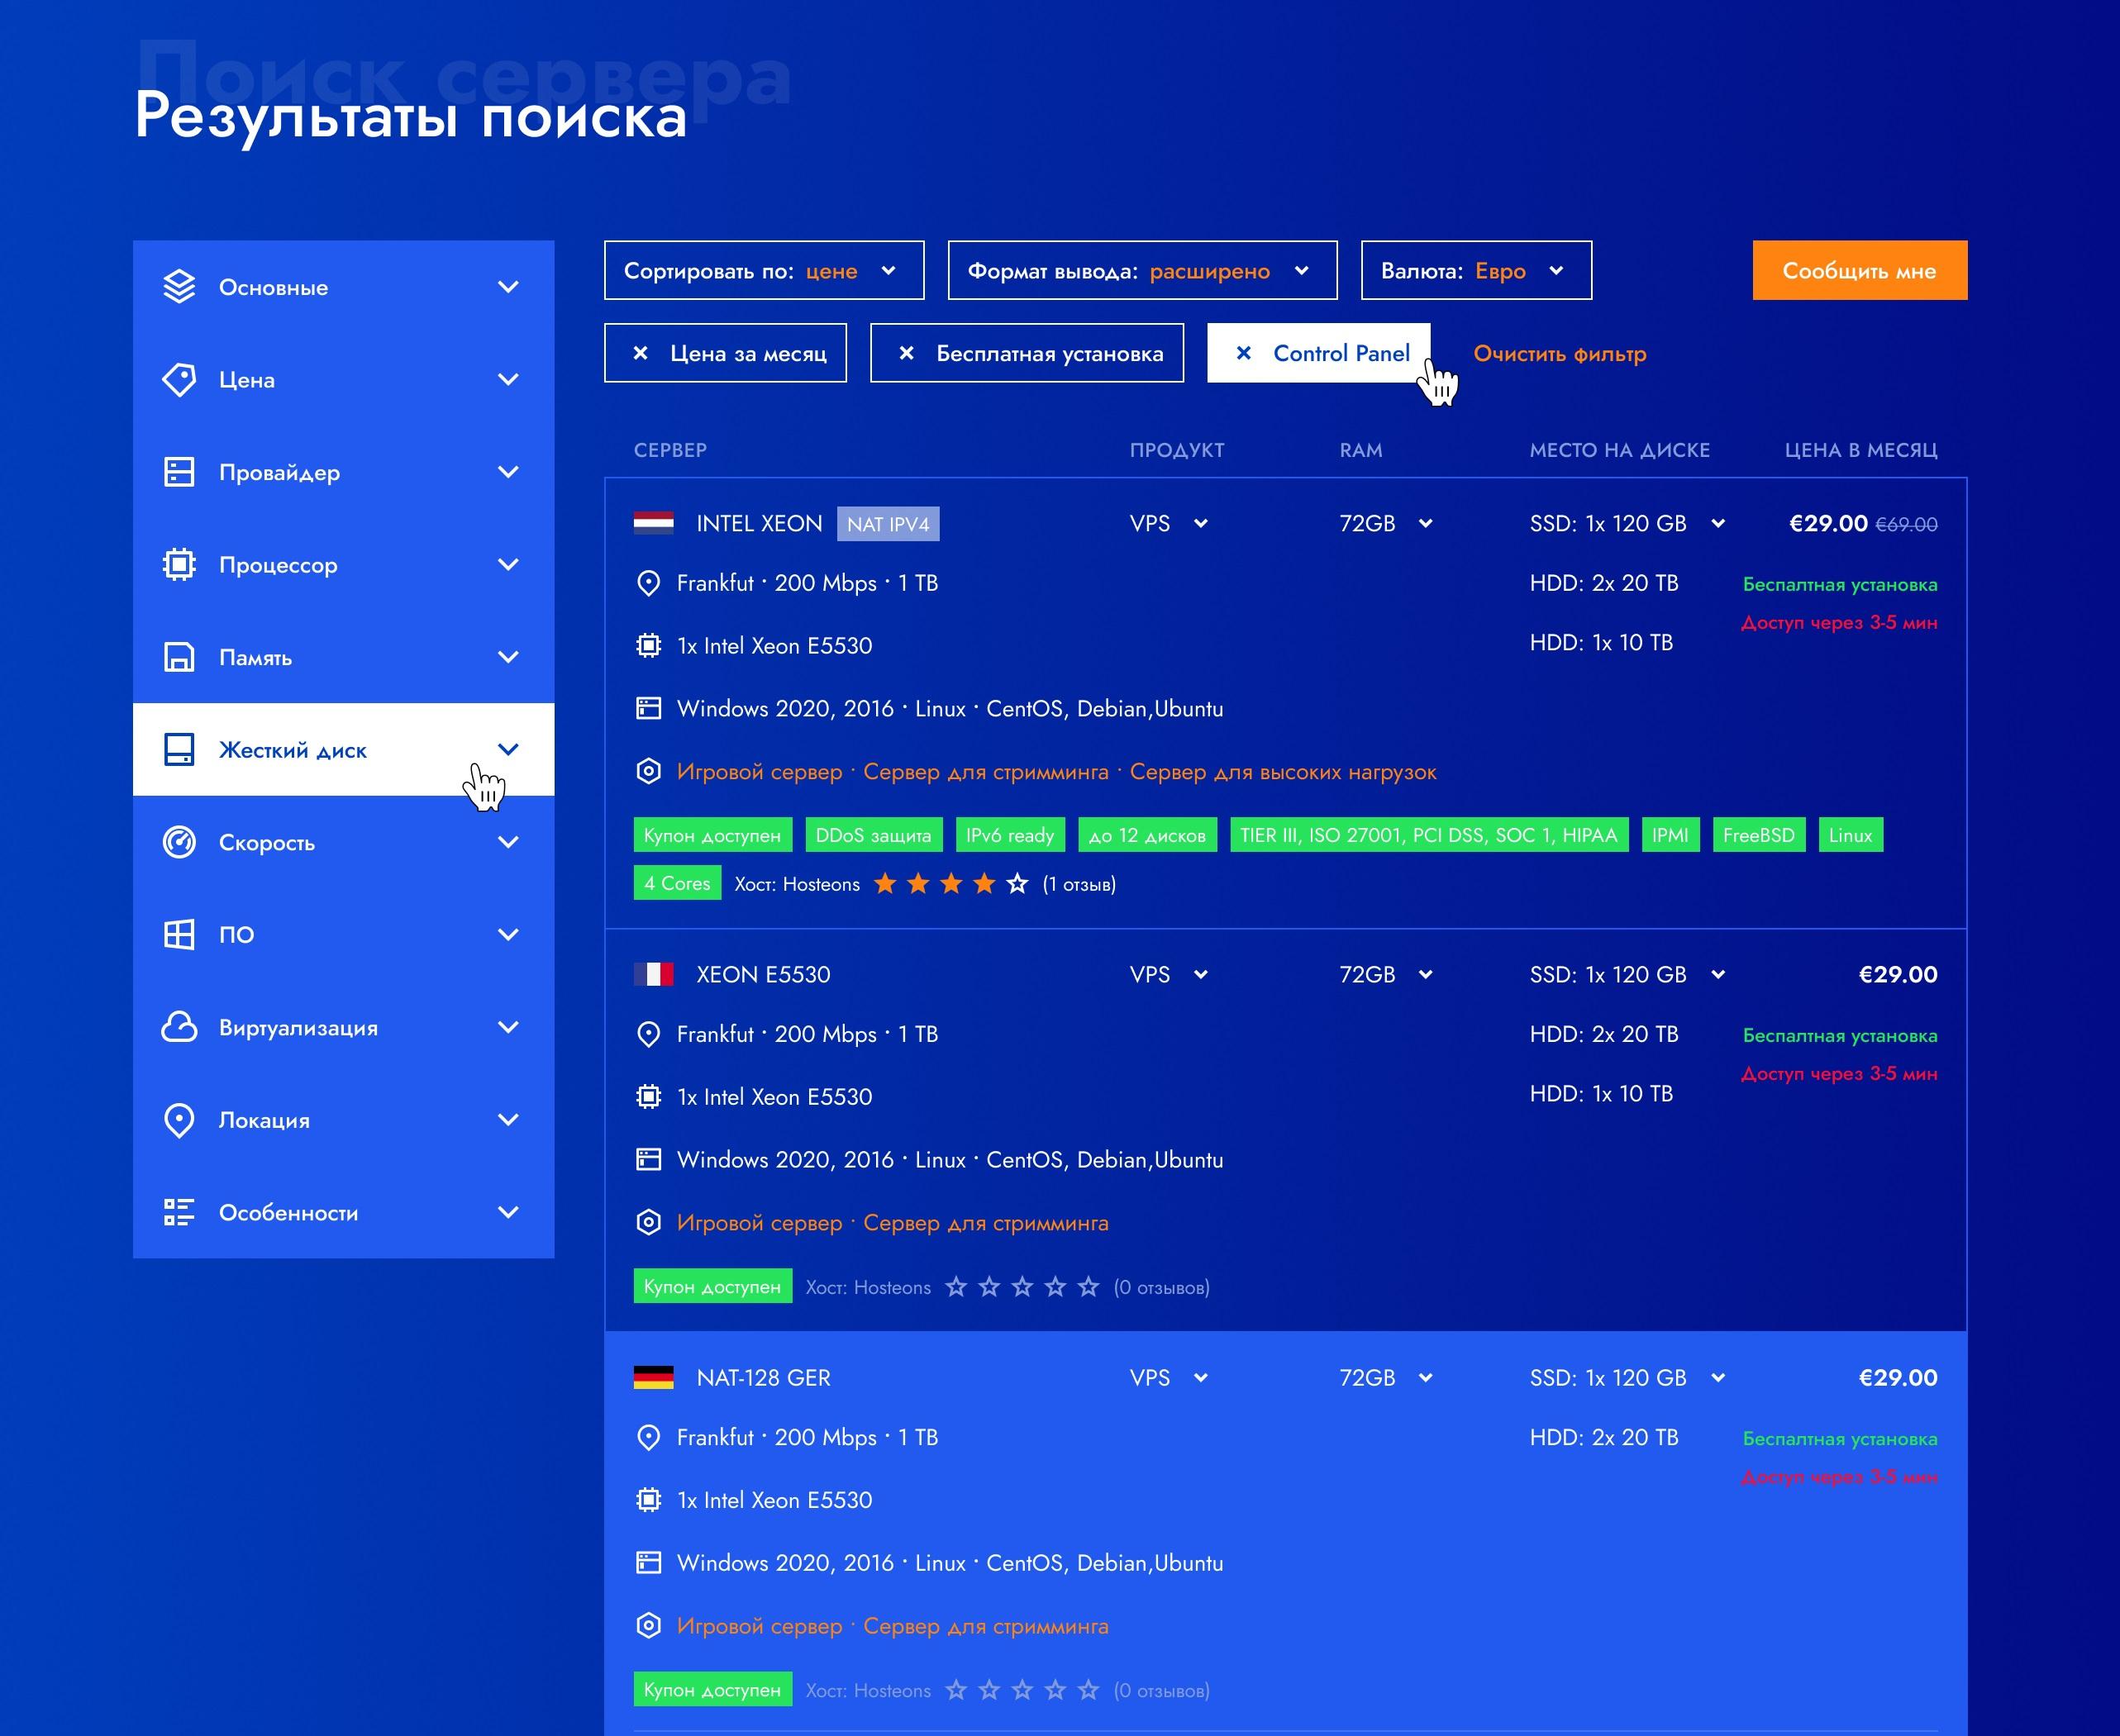
Task: Click the (1 отзыв) review count
Action: [x=1079, y=884]
